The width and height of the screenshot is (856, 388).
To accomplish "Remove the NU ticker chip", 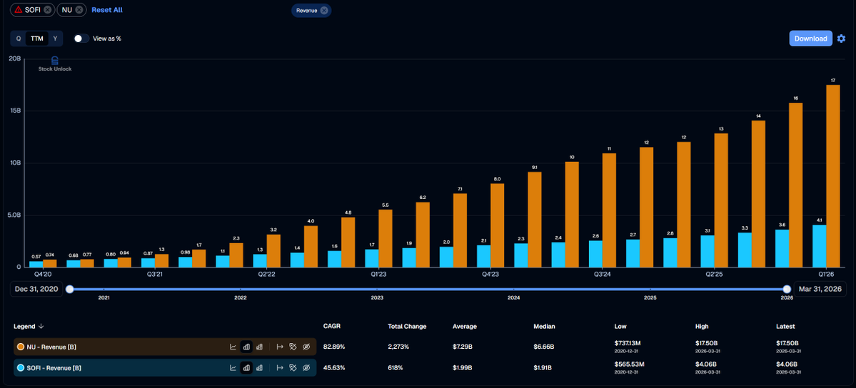I will click(x=80, y=10).
